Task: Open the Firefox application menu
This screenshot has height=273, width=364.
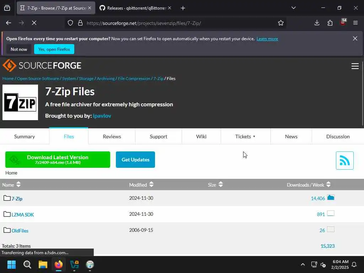Action: (355, 23)
